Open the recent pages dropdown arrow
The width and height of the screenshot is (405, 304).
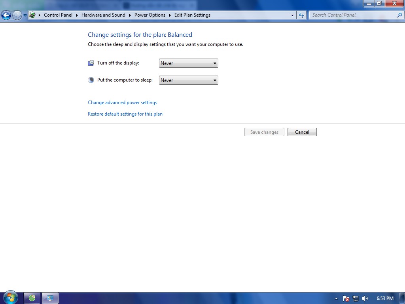pyautogui.click(x=25, y=15)
